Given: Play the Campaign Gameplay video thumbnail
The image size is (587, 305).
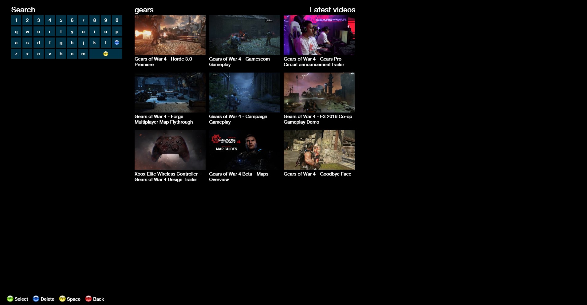Looking at the screenshot, I should pyautogui.click(x=245, y=93).
